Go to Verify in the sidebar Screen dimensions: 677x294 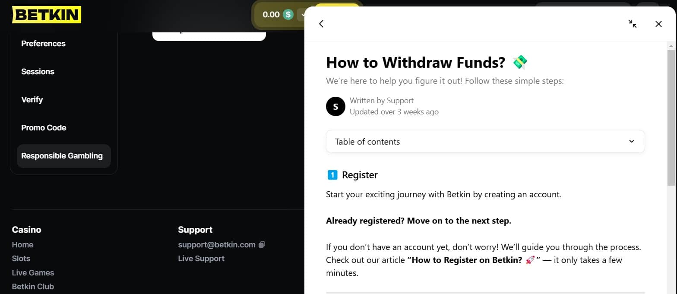point(32,100)
